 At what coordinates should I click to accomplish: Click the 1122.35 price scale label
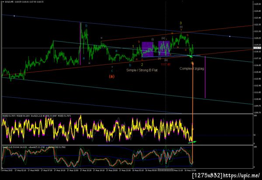click(x=257, y=25)
